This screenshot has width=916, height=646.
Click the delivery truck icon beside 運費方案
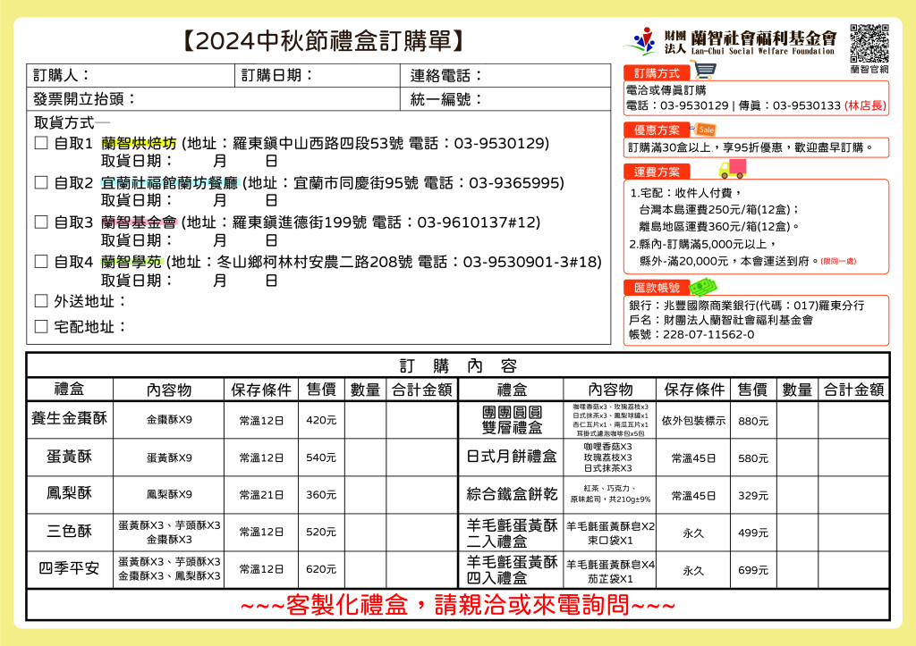tap(733, 169)
